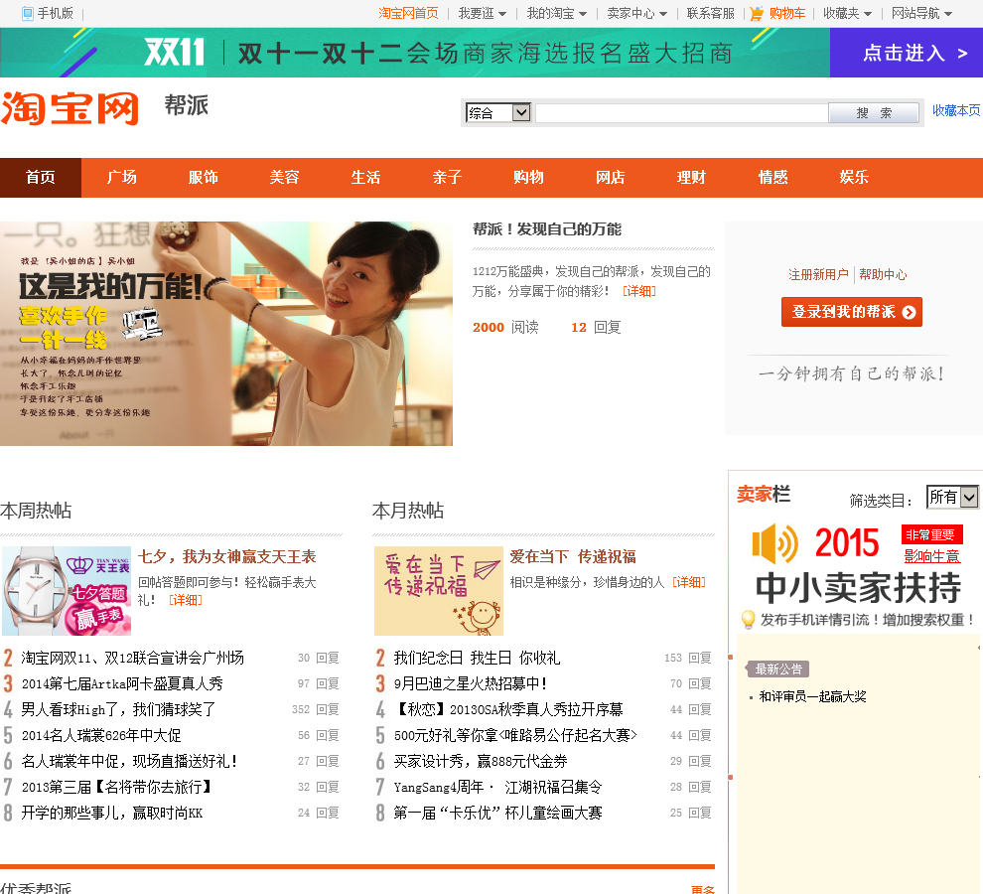
Task: Open post 开学的那些事儿，赢取时尚KK
Action: click(x=112, y=814)
